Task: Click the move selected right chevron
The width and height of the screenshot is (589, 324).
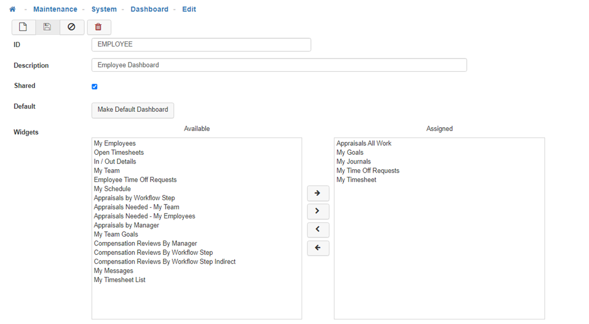Action: 318,211
